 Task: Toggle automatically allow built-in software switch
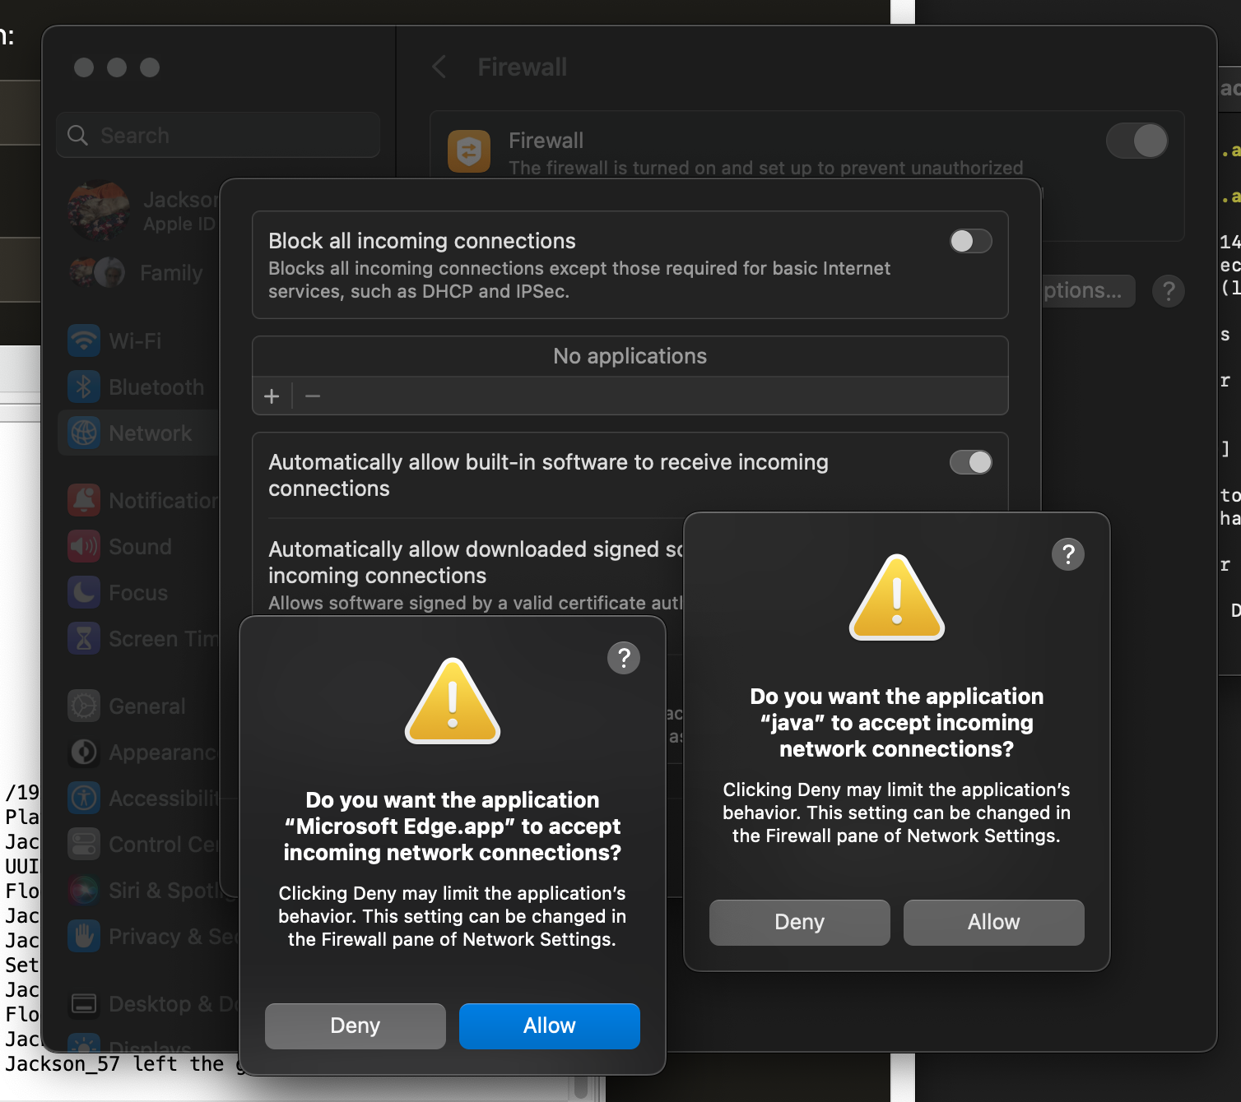(970, 462)
